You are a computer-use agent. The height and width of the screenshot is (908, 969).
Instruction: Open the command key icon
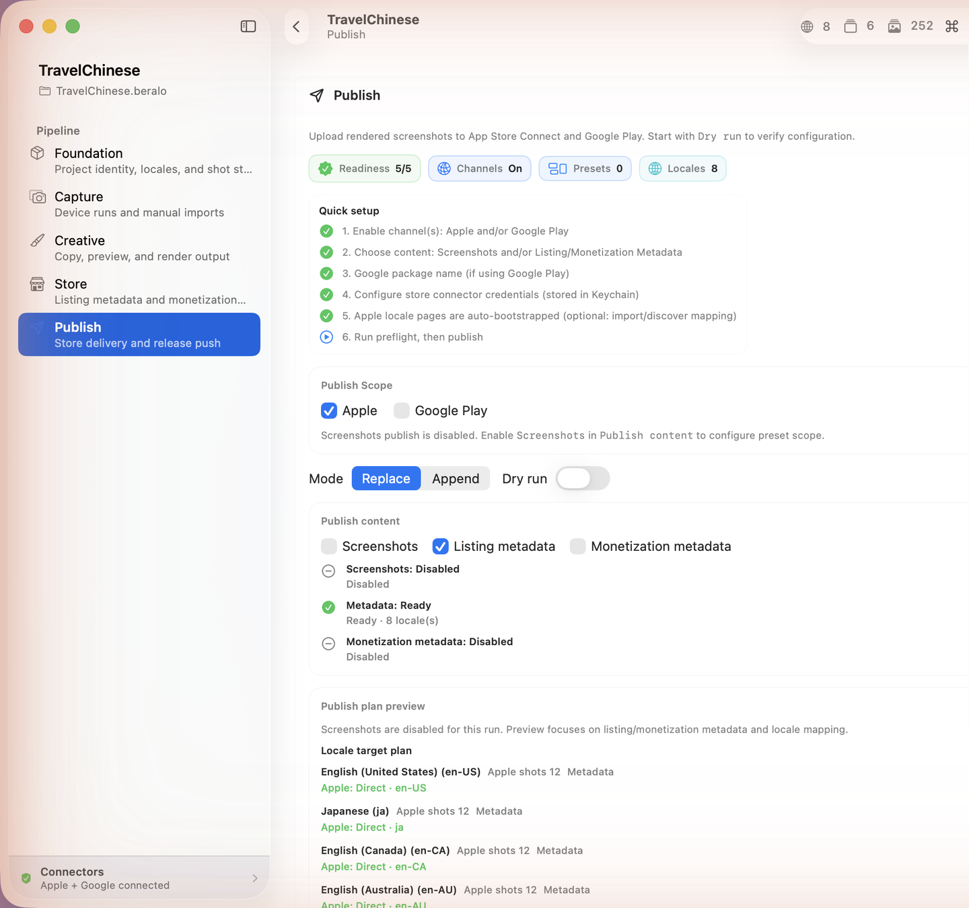click(952, 26)
